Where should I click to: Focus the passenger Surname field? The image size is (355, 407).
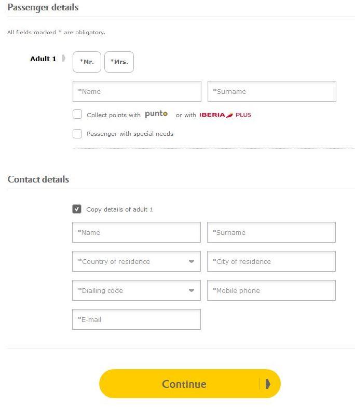click(x=272, y=91)
